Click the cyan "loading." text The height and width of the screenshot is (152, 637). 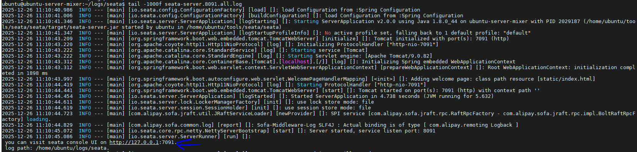[x=37, y=119]
